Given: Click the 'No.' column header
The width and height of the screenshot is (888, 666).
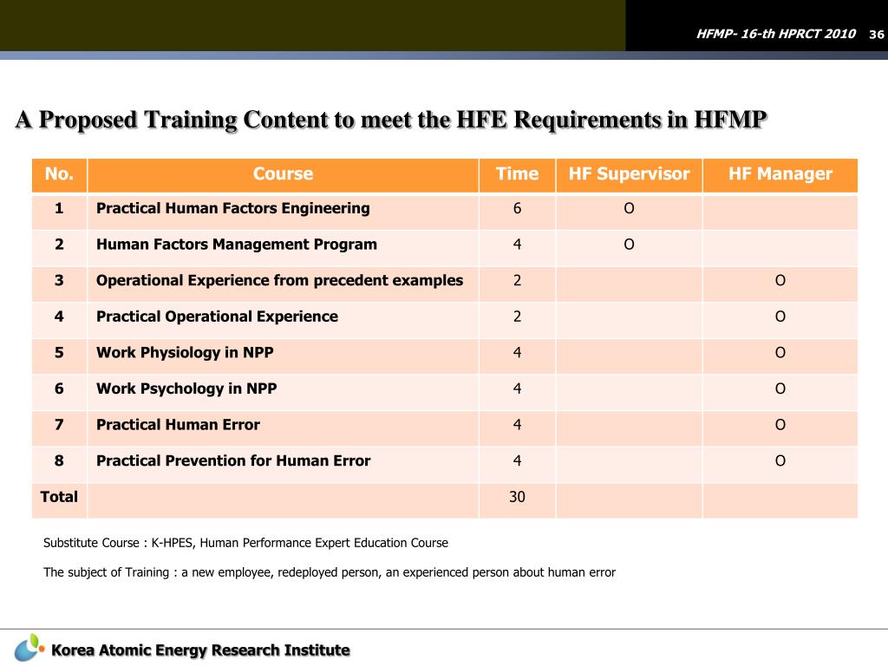Looking at the screenshot, I should tap(60, 173).
